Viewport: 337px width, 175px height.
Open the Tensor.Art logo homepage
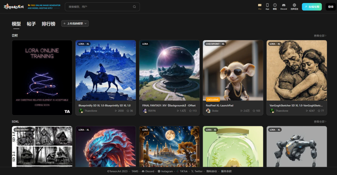click(14, 7)
